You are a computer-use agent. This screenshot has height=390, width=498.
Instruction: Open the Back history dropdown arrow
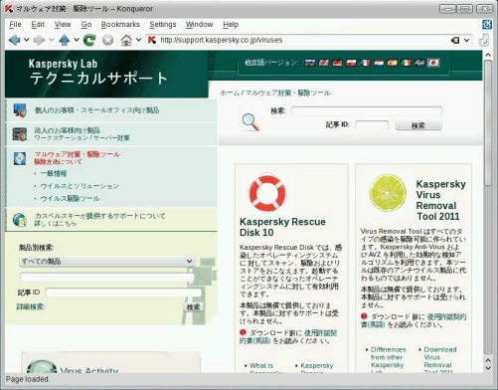coord(26,40)
